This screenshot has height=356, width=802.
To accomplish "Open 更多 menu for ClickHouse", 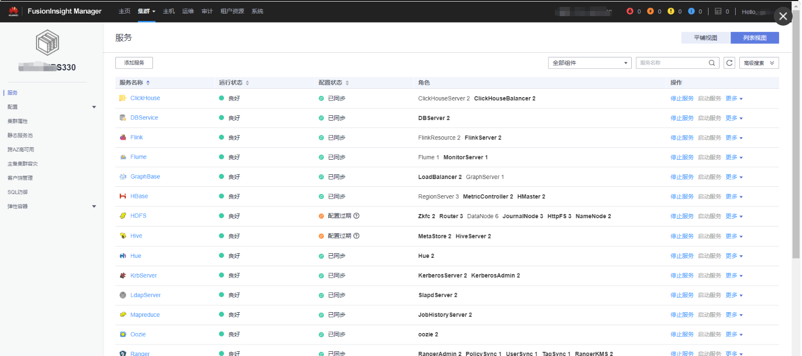I will click(x=734, y=99).
